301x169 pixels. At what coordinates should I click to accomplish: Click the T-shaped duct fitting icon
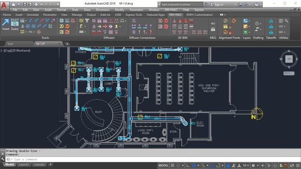pos(87,21)
